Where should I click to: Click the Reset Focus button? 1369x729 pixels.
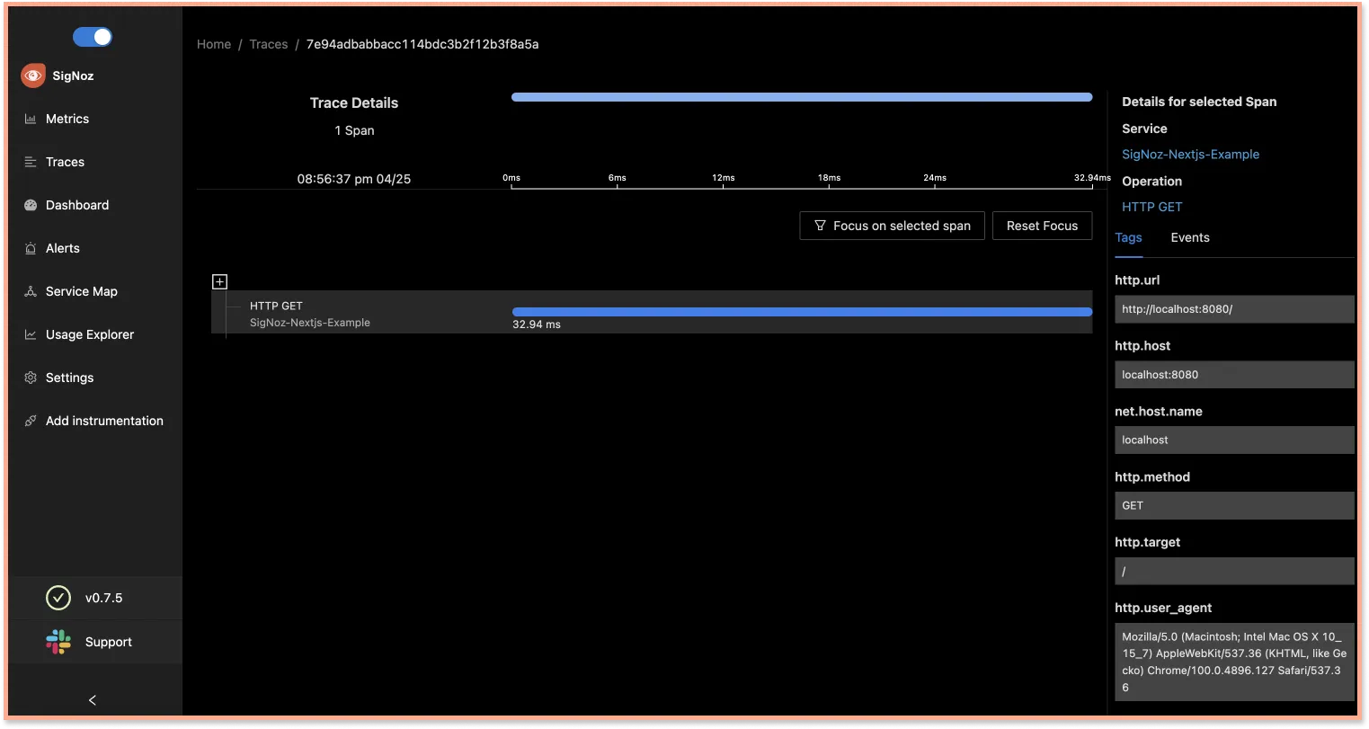click(1042, 226)
